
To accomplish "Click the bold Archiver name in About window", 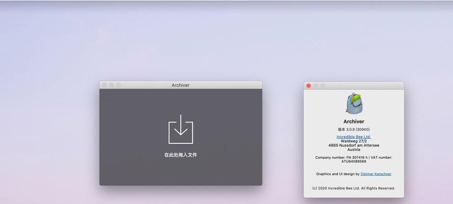I will (354, 121).
